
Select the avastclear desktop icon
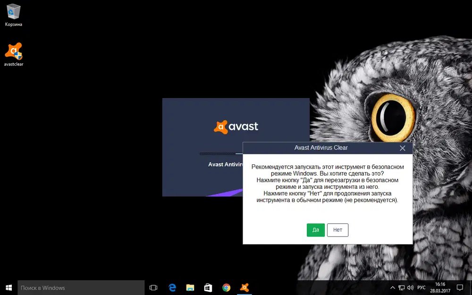point(14,54)
